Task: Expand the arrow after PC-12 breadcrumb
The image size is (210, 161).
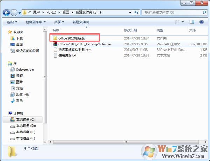Action: [59, 13]
